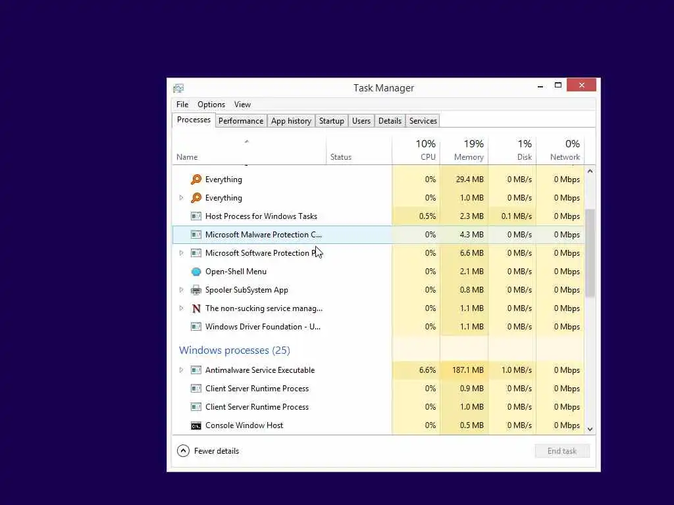This screenshot has height=505, width=674.
Task: Click the Console Window Host terminal icon
Action: click(196, 425)
